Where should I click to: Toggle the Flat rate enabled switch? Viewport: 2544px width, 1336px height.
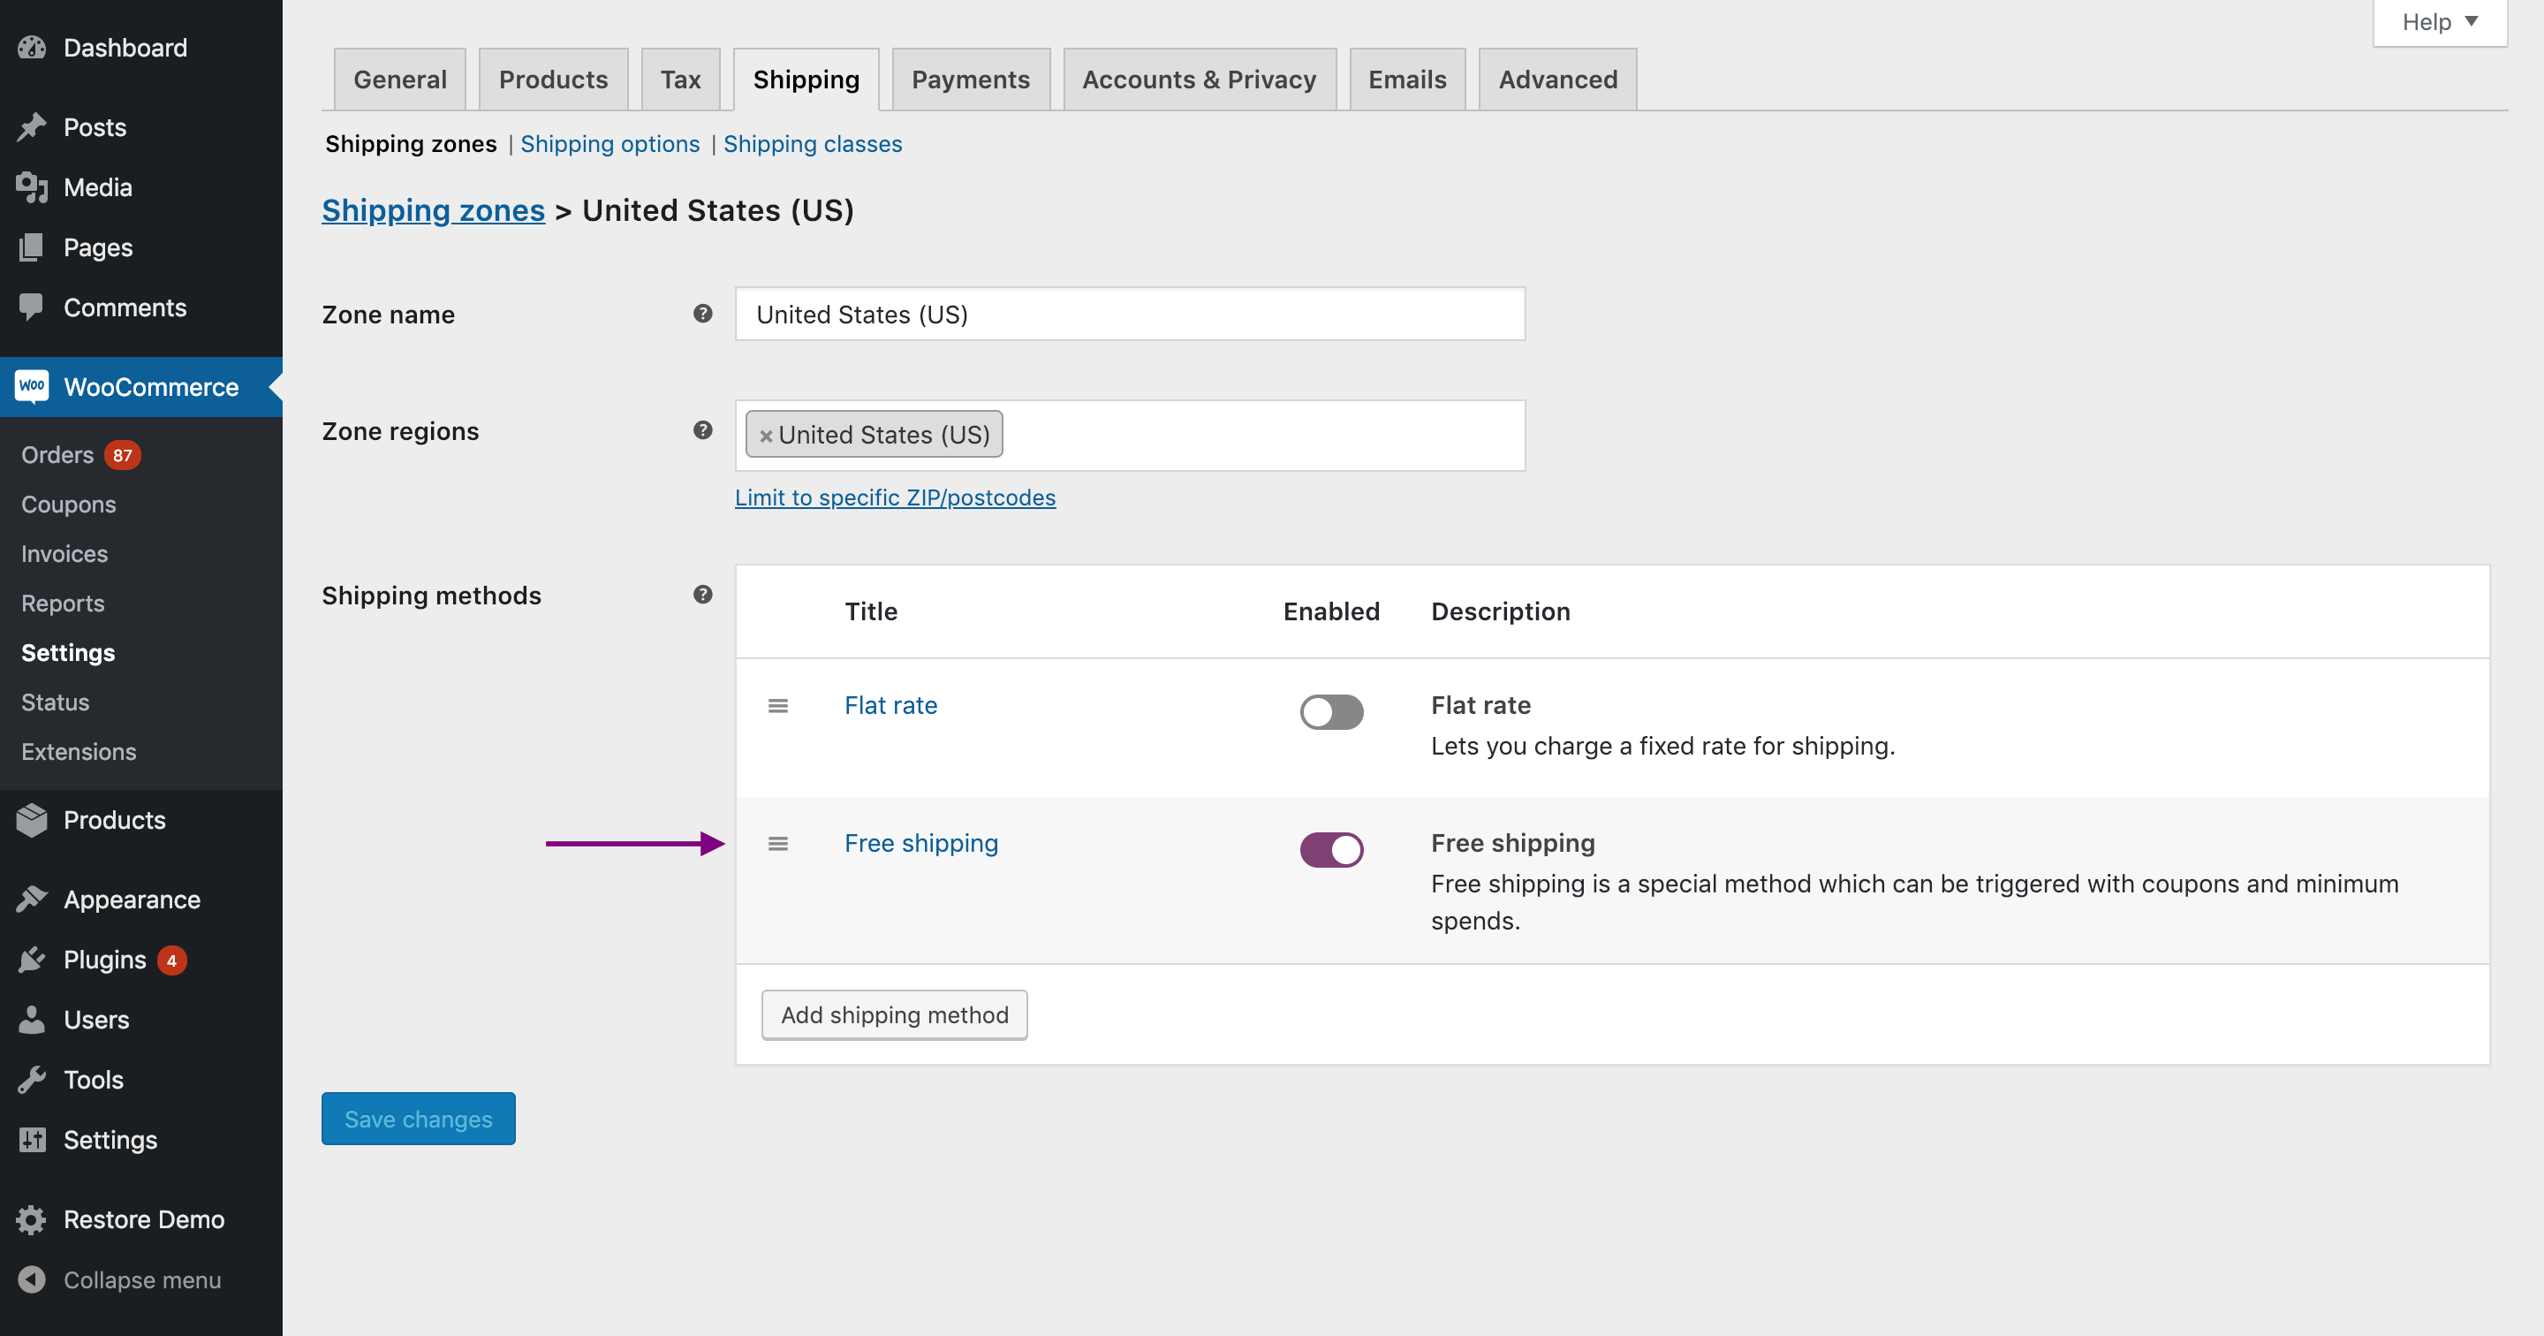click(1331, 709)
